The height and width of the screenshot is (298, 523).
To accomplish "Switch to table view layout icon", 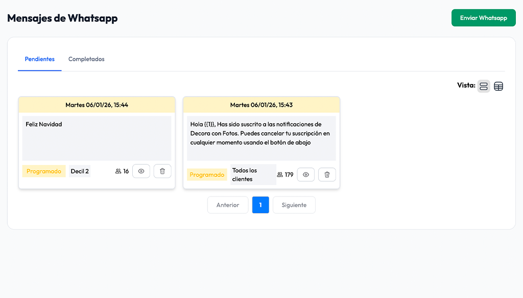I will (x=498, y=86).
